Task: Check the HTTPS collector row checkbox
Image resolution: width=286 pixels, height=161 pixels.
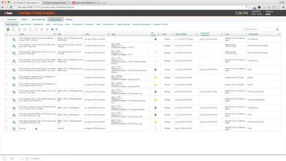Action: tap(7, 46)
